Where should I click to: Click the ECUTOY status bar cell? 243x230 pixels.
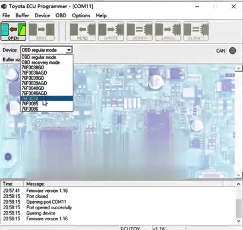(135, 228)
